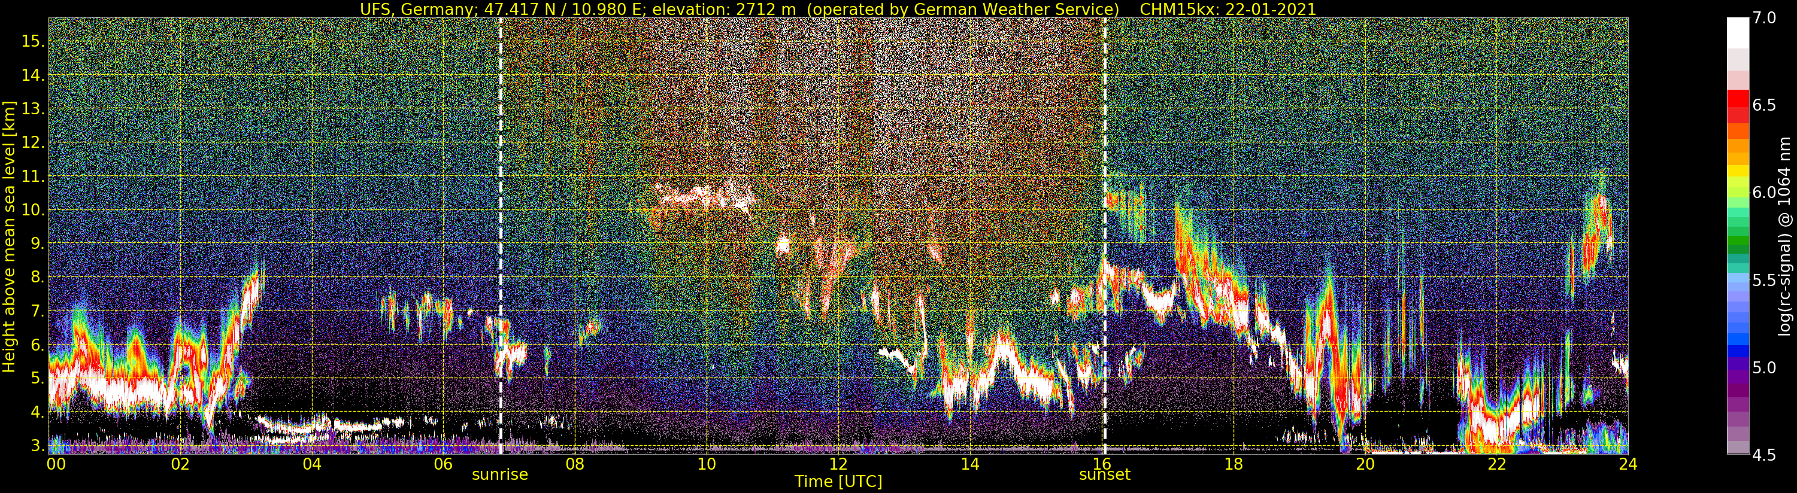The image size is (1797, 493).
Task: Click the '7.0' value on the colorbar
Action: [1764, 18]
